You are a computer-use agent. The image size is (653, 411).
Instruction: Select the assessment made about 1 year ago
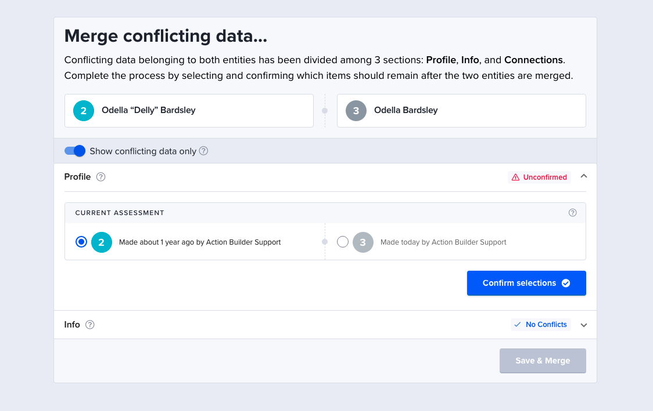pyautogui.click(x=81, y=242)
